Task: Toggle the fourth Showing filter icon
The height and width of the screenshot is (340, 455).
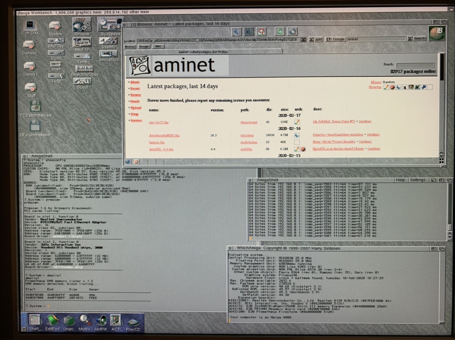Action: pos(405,87)
